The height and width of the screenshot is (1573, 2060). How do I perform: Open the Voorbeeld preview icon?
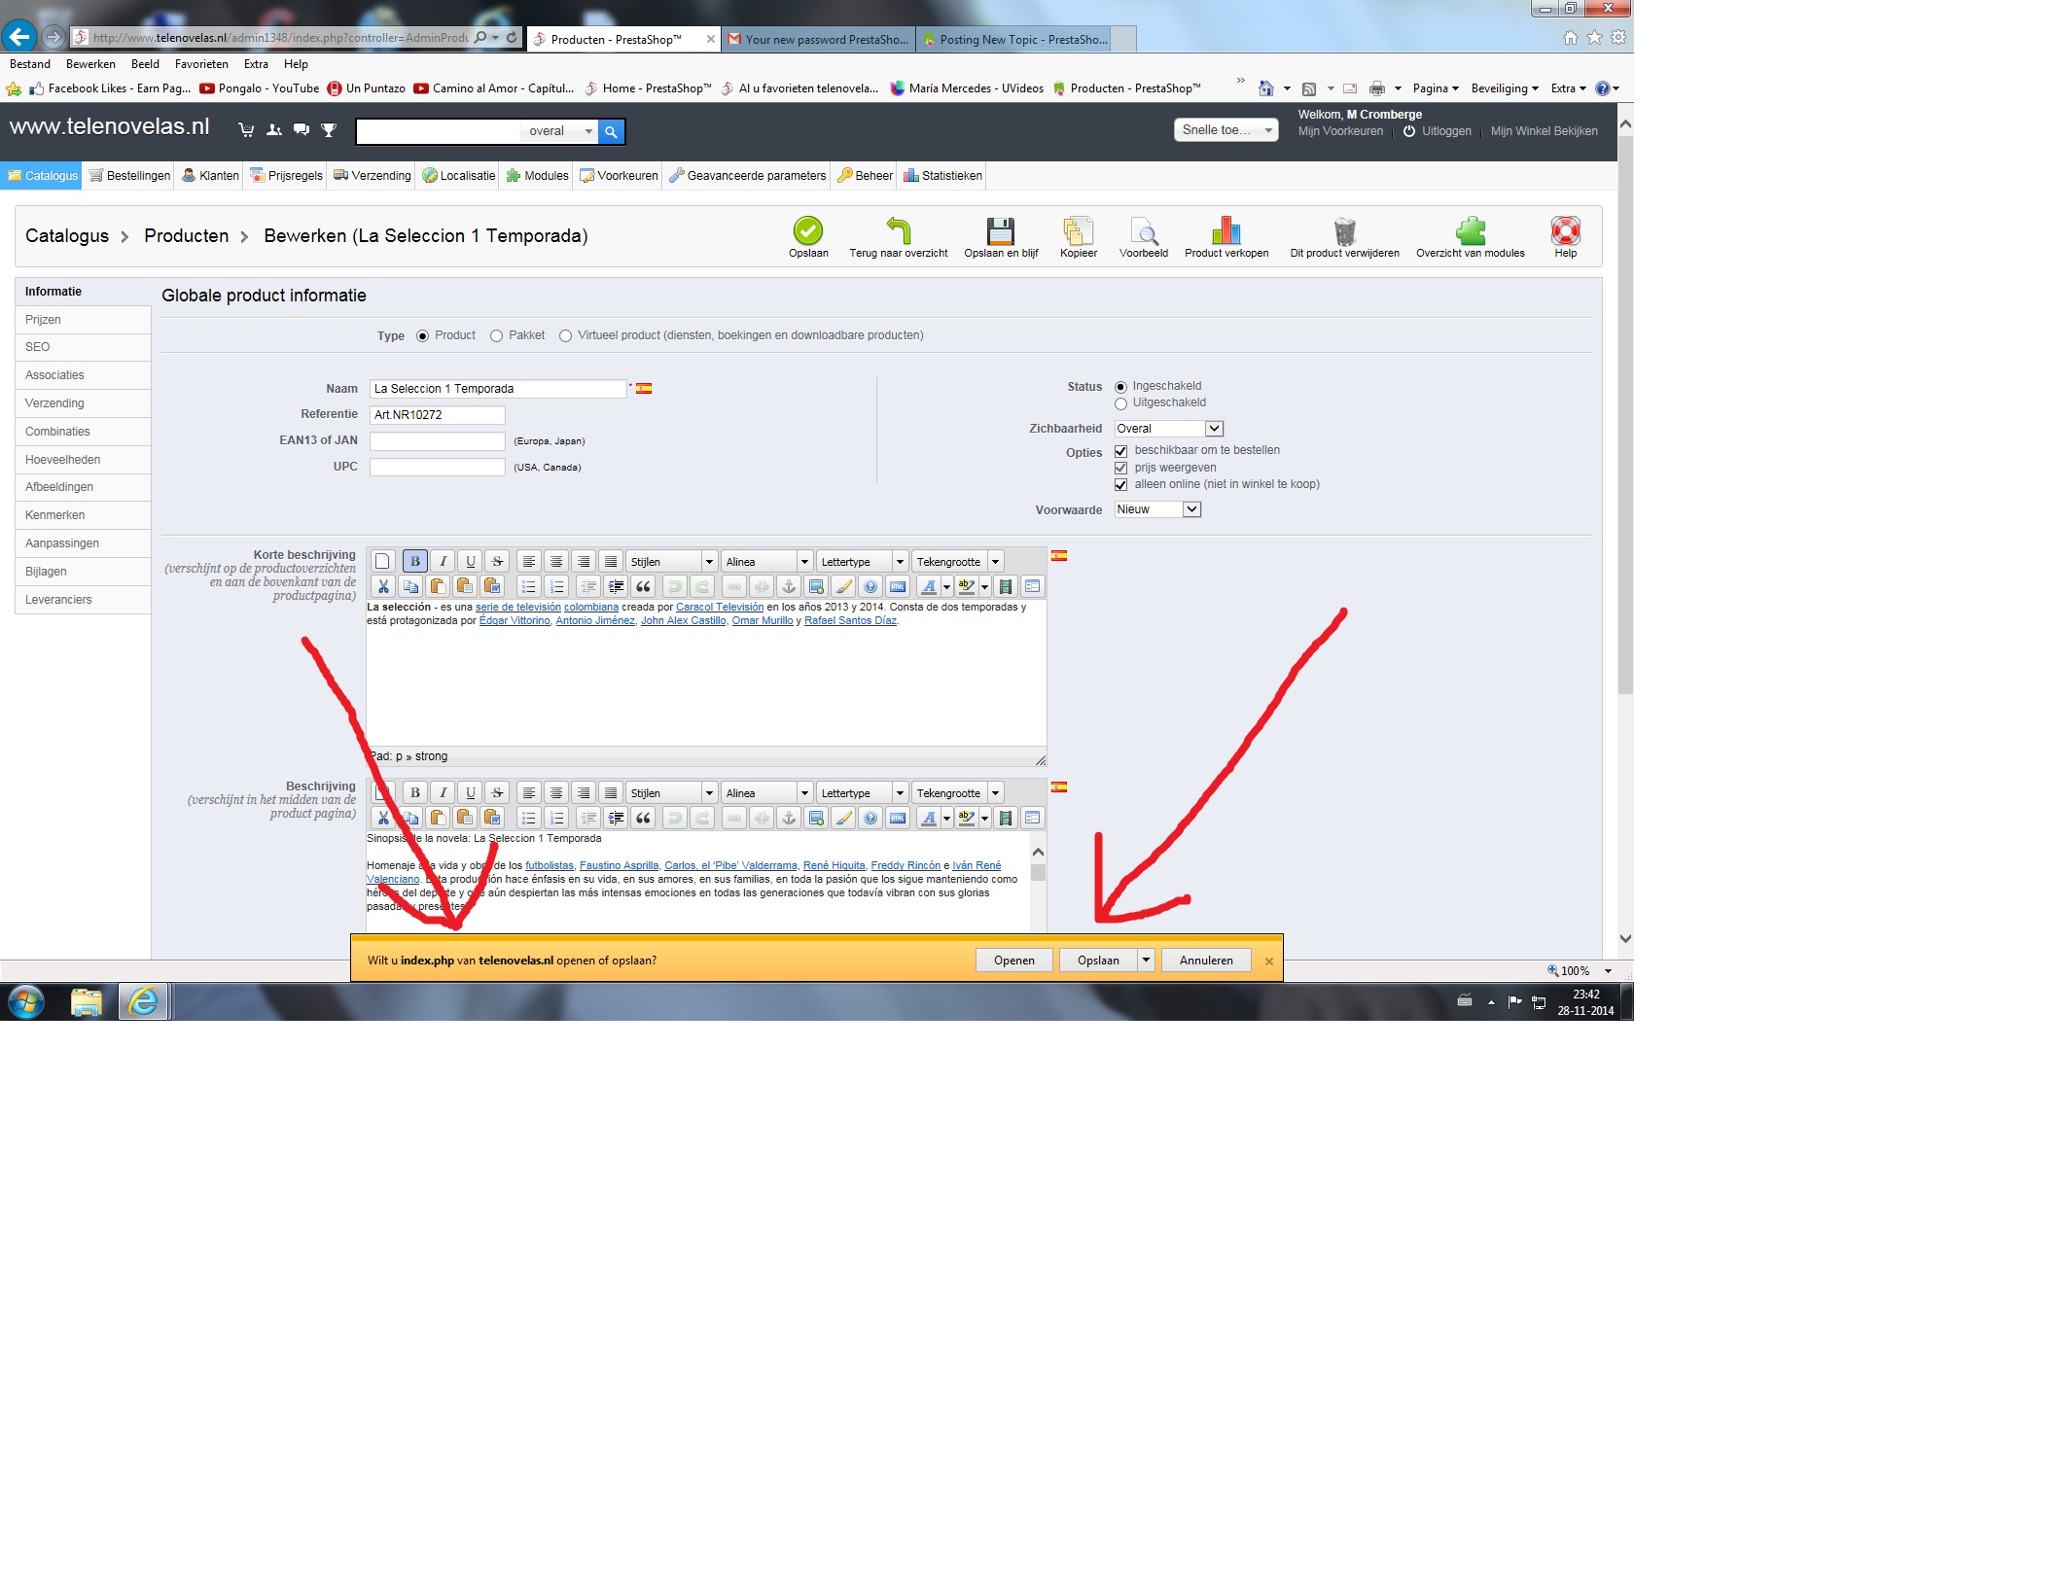[x=1143, y=231]
